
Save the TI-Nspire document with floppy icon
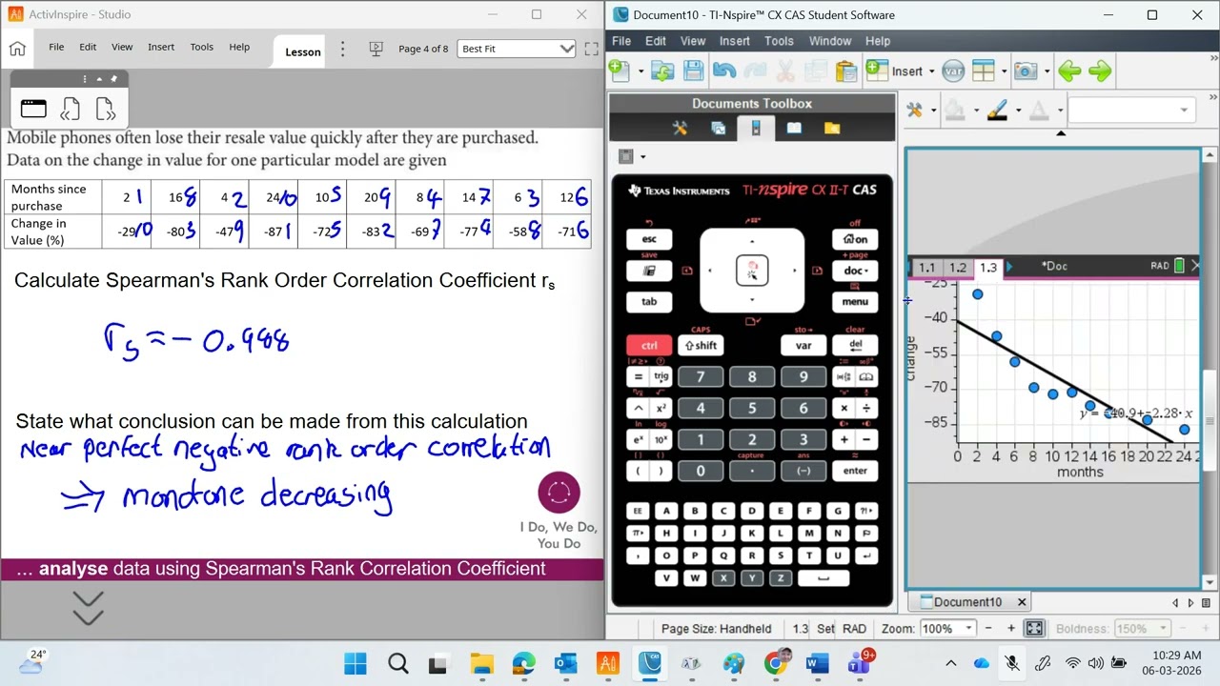[693, 71]
